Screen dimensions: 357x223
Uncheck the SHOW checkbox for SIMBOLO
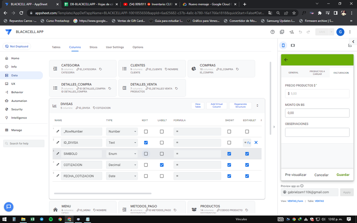coord(229,154)
